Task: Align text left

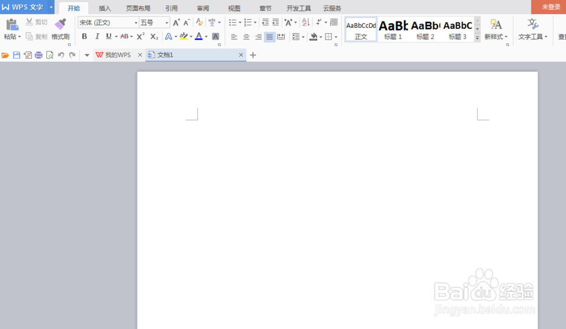Action: click(234, 36)
